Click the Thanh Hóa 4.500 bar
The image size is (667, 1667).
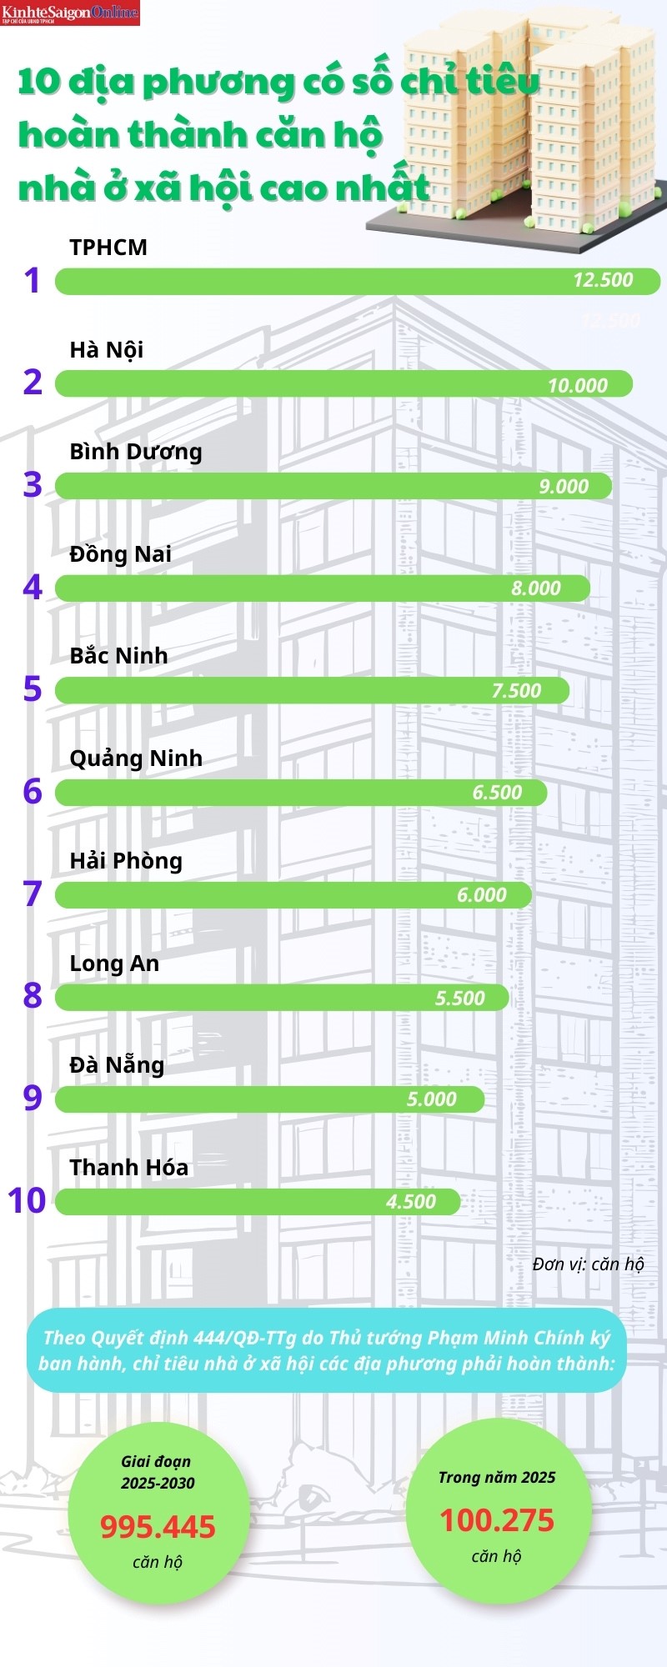point(258,1201)
